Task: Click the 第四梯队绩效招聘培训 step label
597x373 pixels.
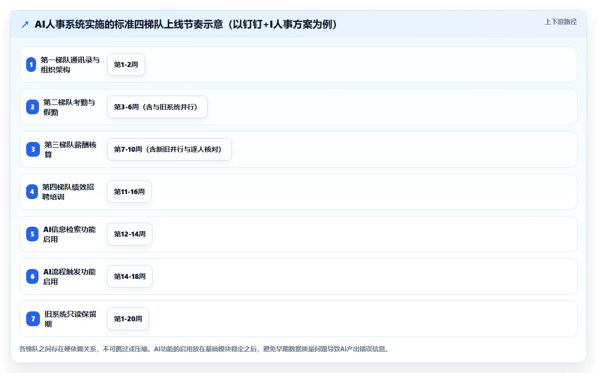Action: pyautogui.click(x=68, y=192)
